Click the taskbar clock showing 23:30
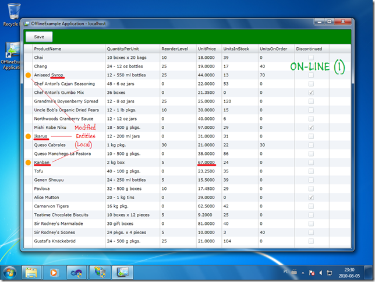 [x=349, y=273]
